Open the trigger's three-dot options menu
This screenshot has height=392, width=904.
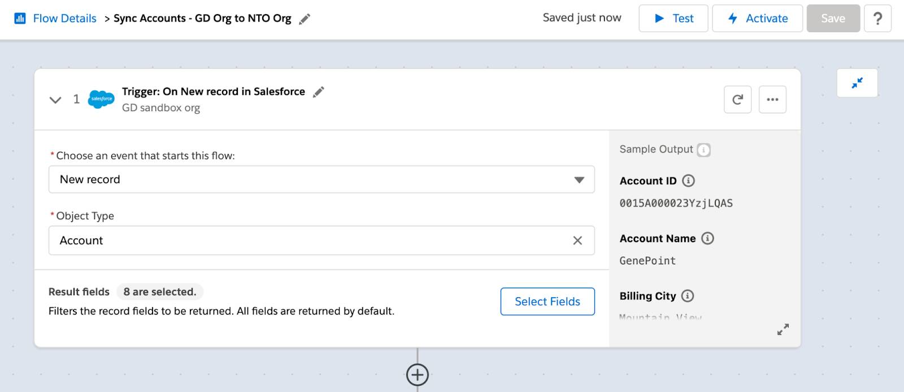[772, 99]
